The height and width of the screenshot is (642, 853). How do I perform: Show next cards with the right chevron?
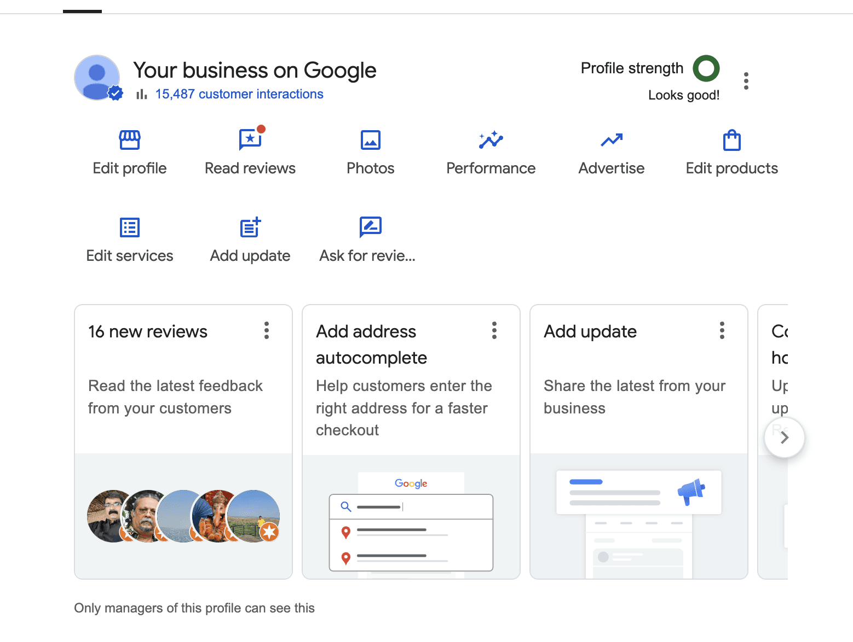[x=785, y=437]
